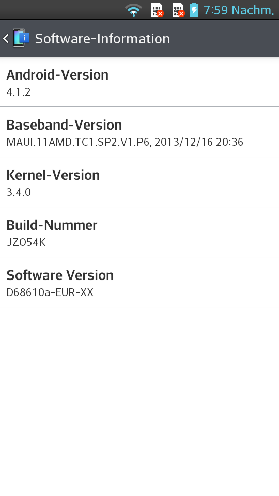Viewport: 279px width, 496px height.
Task: Tap the D68610a-EUR-XX software value
Action: (x=50, y=292)
